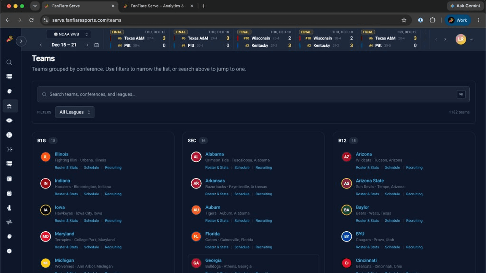Viewport: 486px width, 273px height.
Task: Open the user menu chevron beside LR avatar
Action: point(471,39)
